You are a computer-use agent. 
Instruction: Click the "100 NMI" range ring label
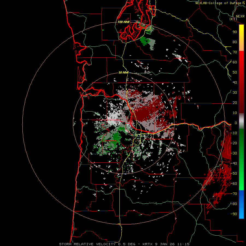(124, 22)
